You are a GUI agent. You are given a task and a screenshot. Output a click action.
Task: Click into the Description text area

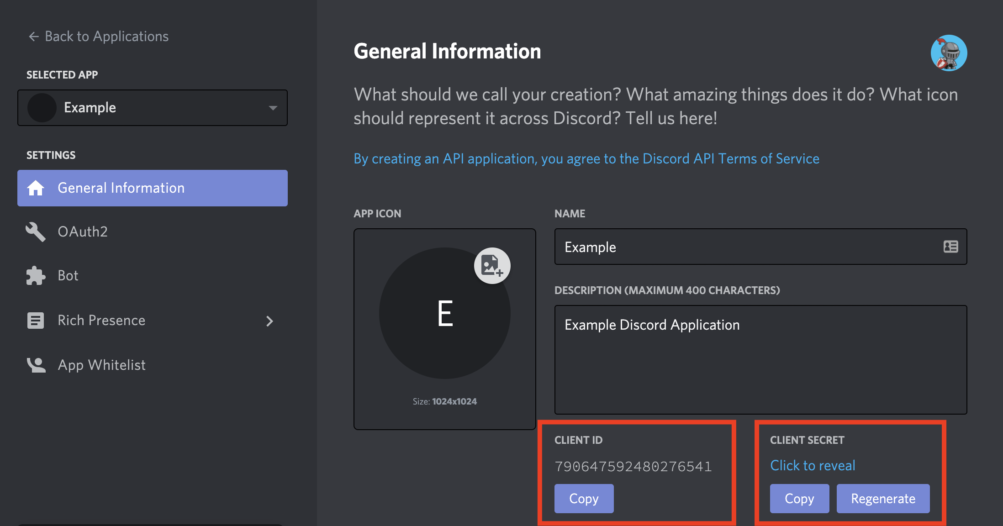click(x=760, y=360)
